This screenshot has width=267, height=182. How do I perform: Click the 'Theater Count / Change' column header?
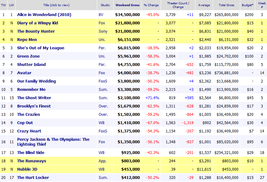(178, 5)
